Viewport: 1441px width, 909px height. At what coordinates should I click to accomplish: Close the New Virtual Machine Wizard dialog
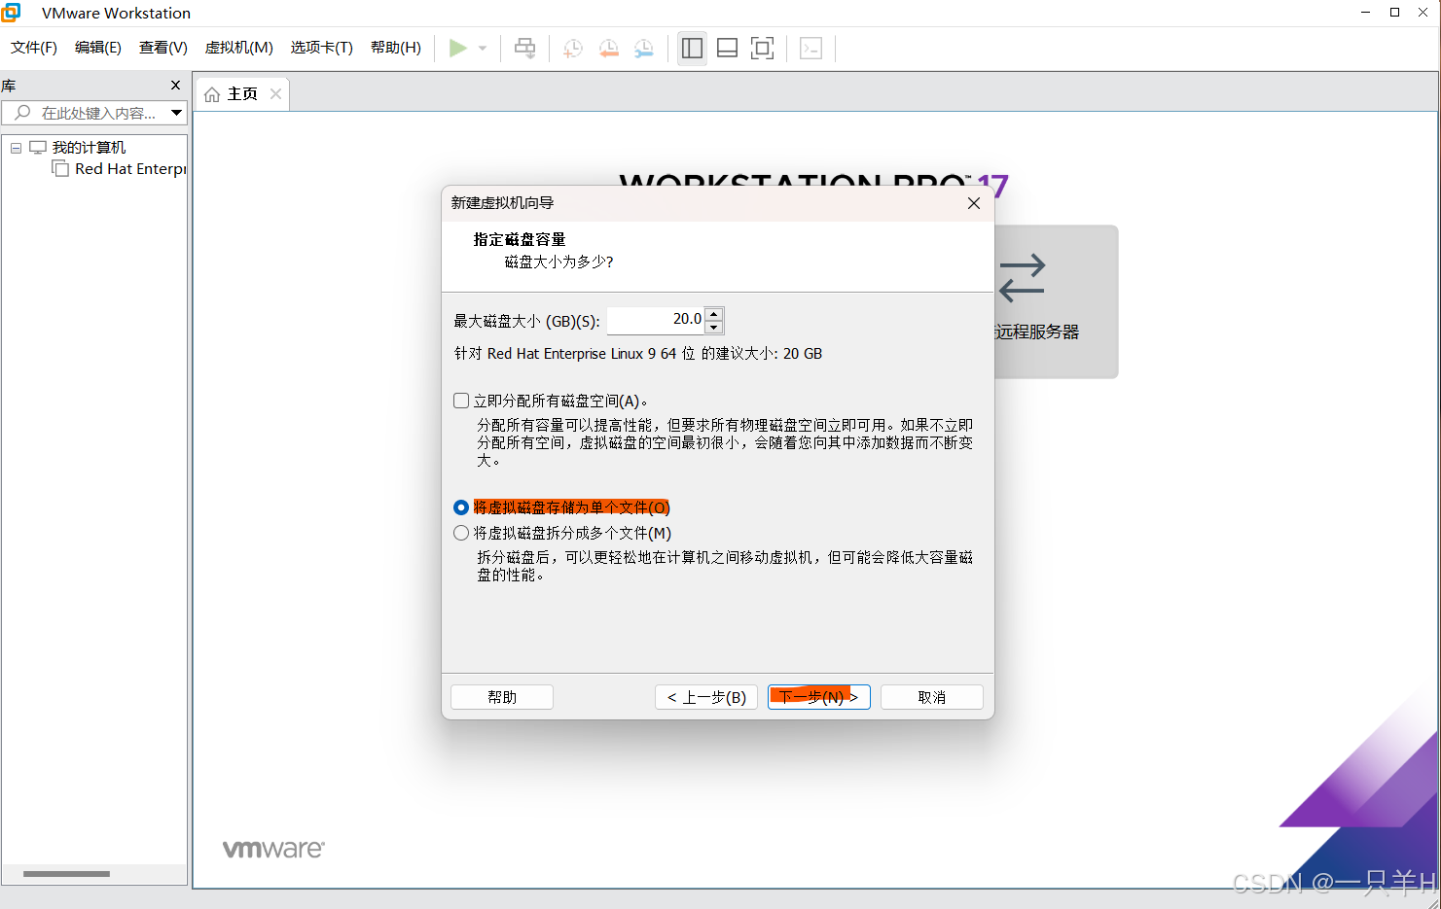pyautogui.click(x=974, y=203)
